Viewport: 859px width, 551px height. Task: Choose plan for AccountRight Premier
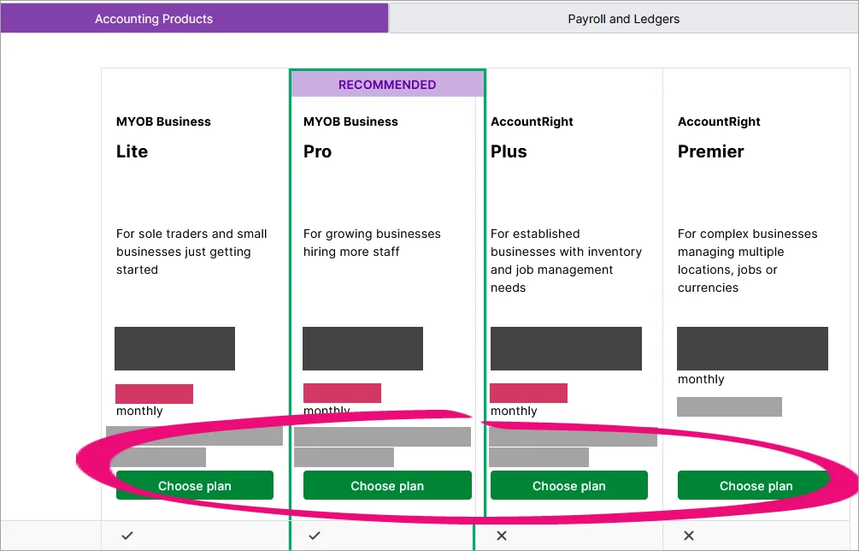click(756, 485)
